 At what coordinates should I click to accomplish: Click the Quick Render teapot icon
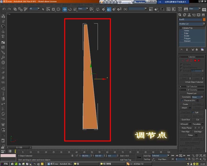(x=204, y=10)
